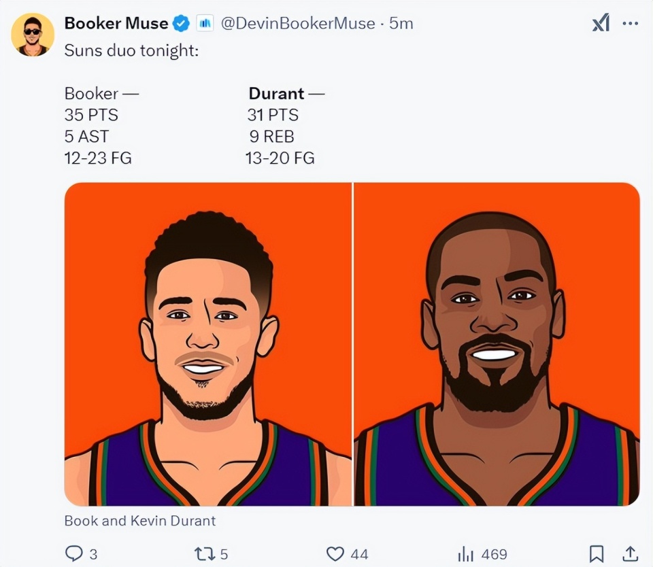
Task: Click the "Suns duo tonight:" post text
Action: [x=131, y=50]
